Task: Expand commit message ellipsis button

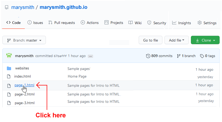Action: (x=90, y=56)
